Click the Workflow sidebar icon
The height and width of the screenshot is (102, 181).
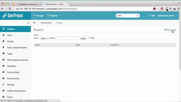point(3,66)
